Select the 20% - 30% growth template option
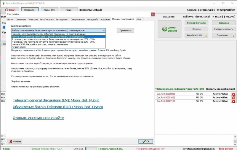237x150 pixels. coord(58,42)
